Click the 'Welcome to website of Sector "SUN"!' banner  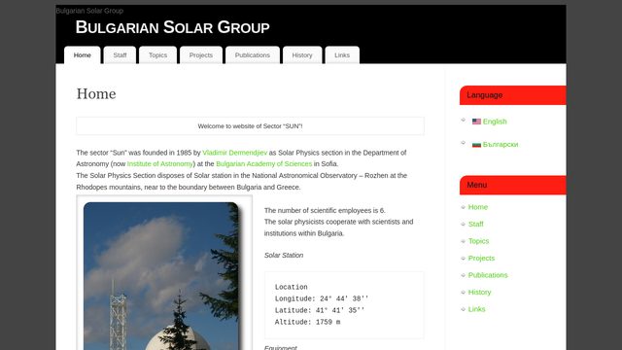pyautogui.click(x=250, y=126)
